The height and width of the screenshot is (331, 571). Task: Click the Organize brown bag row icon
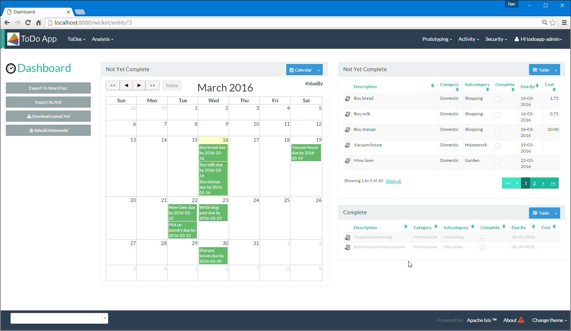[x=347, y=237]
